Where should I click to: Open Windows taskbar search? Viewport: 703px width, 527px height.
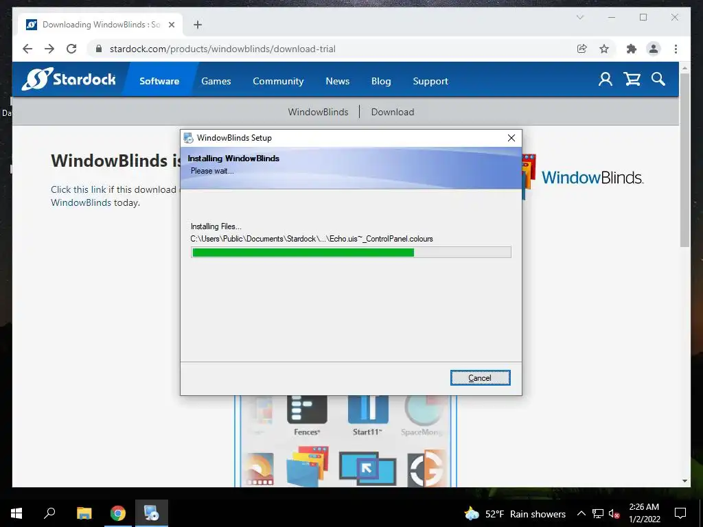(49, 513)
